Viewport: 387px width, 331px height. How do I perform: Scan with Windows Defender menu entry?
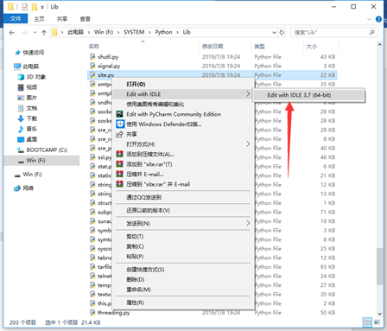click(x=164, y=124)
